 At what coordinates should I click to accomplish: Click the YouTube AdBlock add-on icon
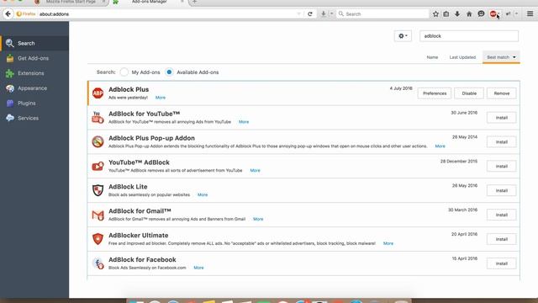point(98,167)
